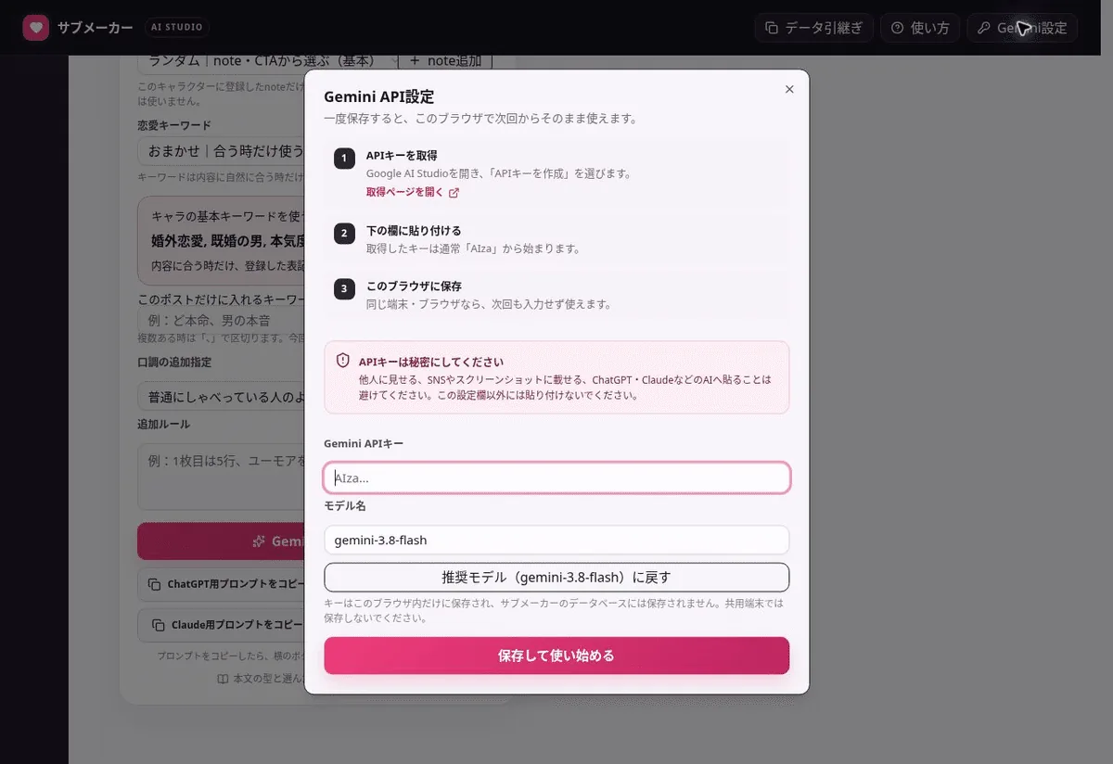Click 保存して使い始める button
The width and height of the screenshot is (1113, 764).
556,656
